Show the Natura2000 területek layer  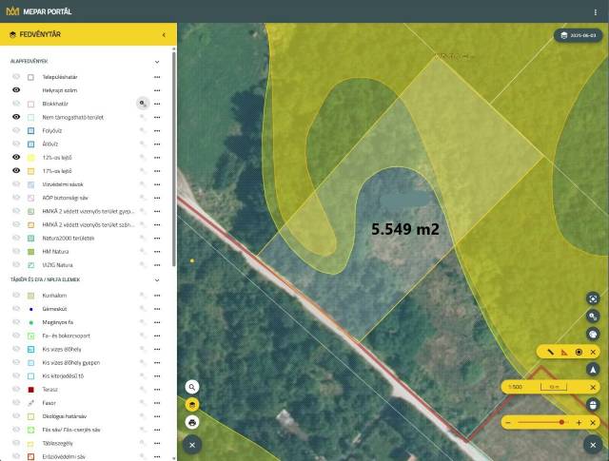pyautogui.click(x=16, y=238)
